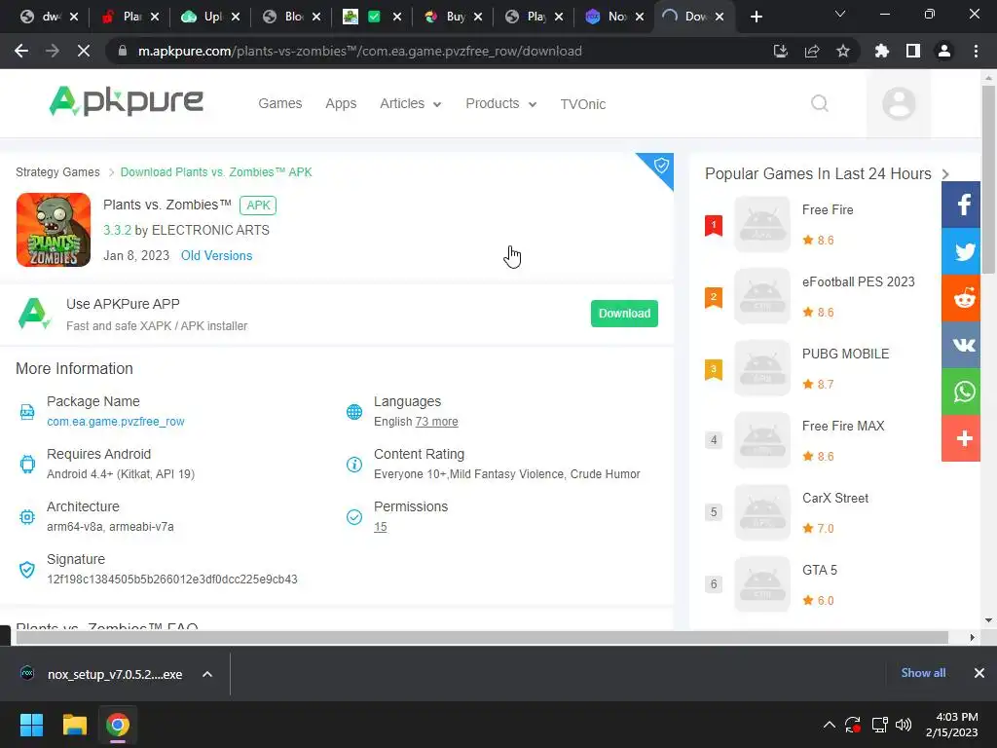Click the Free Fire game thumbnail
This screenshot has width=997, height=748.
[x=761, y=224]
